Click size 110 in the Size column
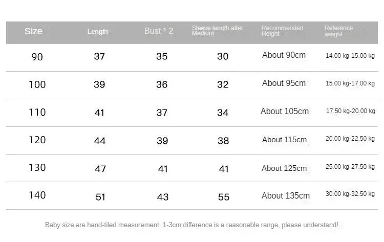Screen dimensions: 384x242 (x=37, y=113)
